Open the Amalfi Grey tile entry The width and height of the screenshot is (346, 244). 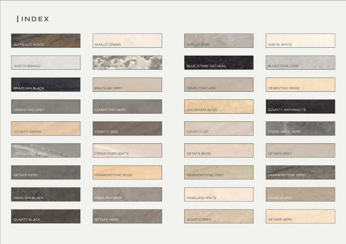219,41
